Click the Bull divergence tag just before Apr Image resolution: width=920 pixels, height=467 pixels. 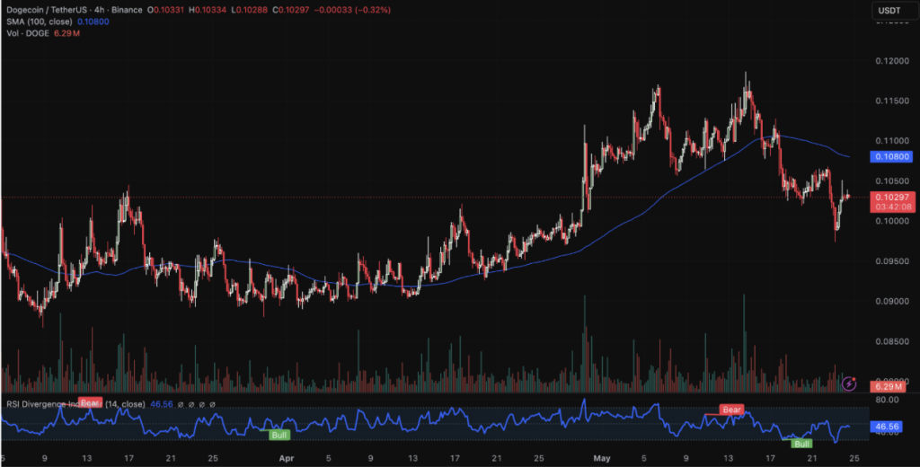point(279,435)
